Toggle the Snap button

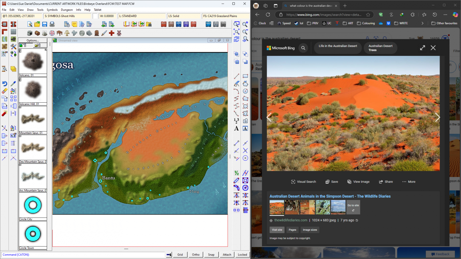coord(211,254)
